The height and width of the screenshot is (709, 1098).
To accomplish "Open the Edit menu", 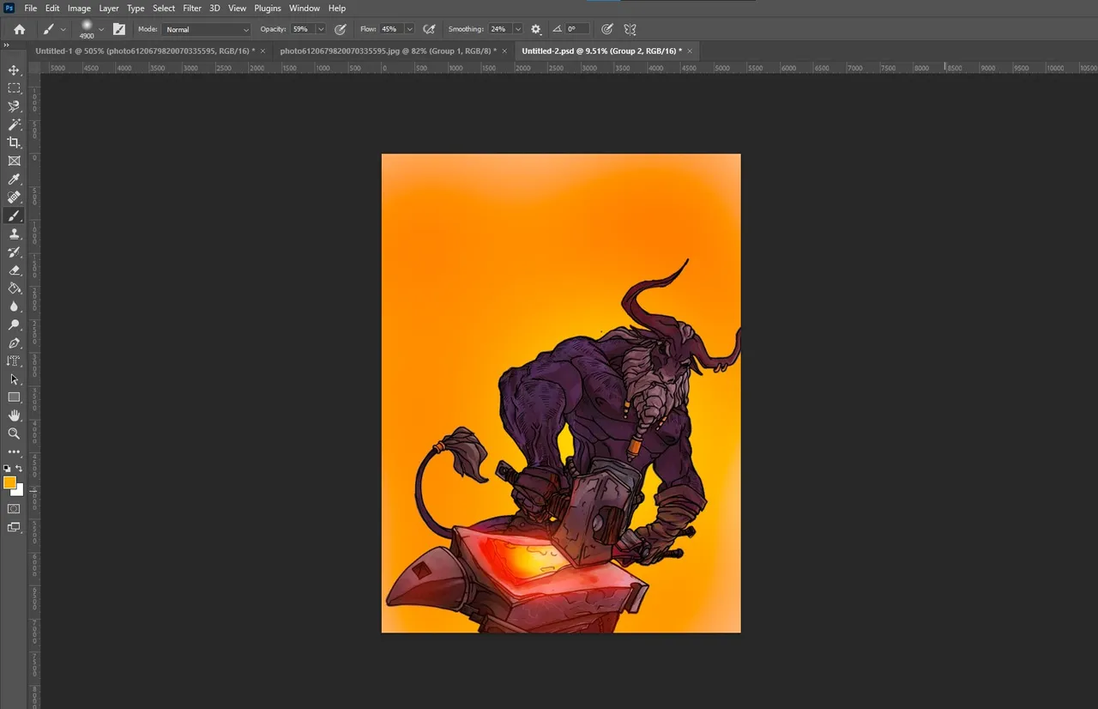I will point(52,8).
